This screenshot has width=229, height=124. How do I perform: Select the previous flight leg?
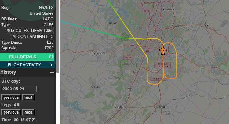[11, 112]
